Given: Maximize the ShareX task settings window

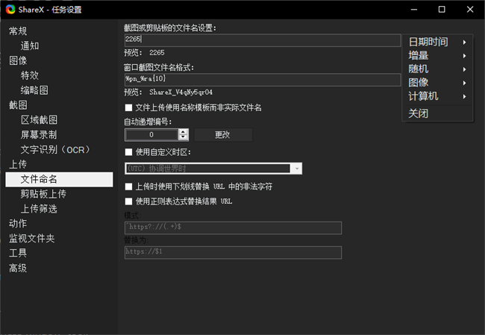Looking at the screenshot, I should (442, 10).
